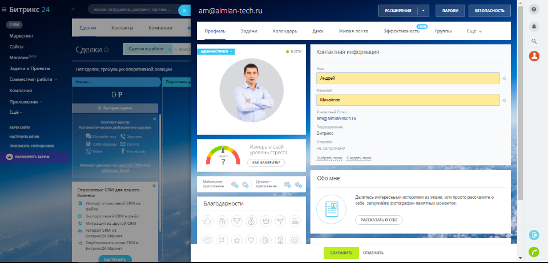The height and width of the screenshot is (263, 548).
Task: Click the am@almian-tech.ru contact email link
Action: pyautogui.click(x=336, y=118)
